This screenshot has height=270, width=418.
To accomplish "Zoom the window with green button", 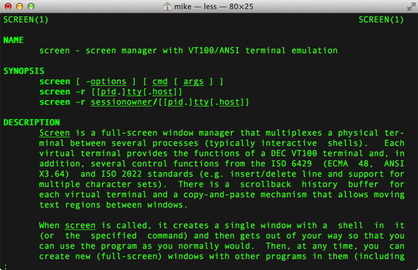I will coord(31,6).
